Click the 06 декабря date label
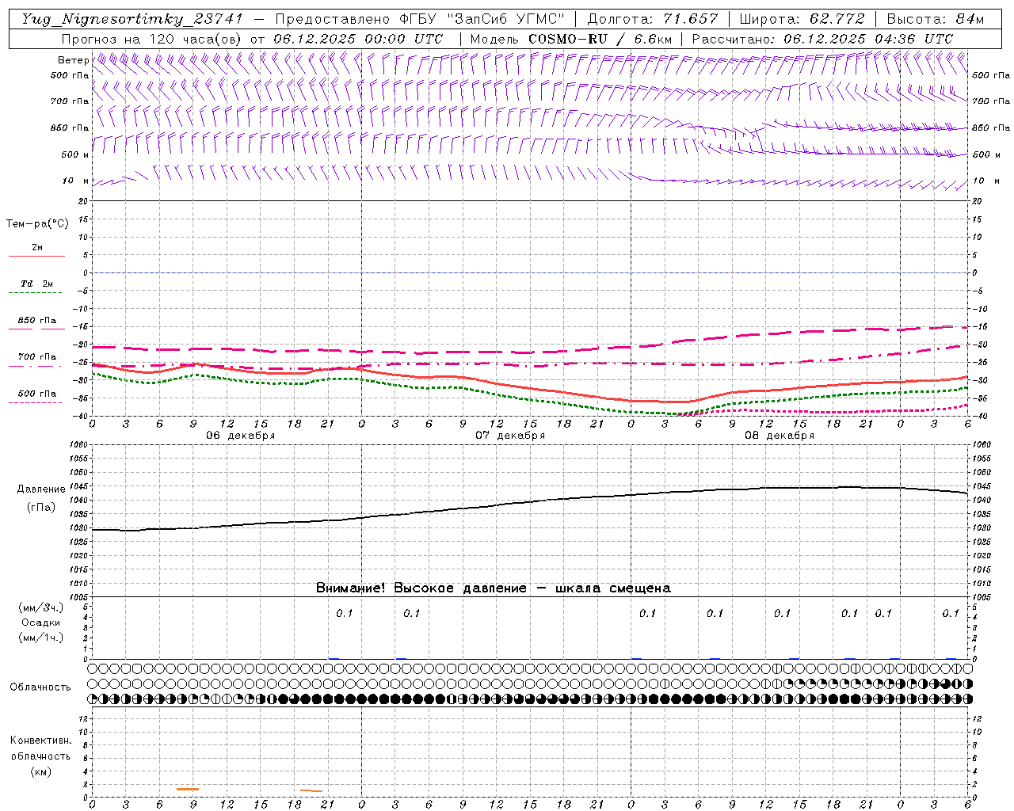This screenshot has height=811, width=1014. (240, 436)
